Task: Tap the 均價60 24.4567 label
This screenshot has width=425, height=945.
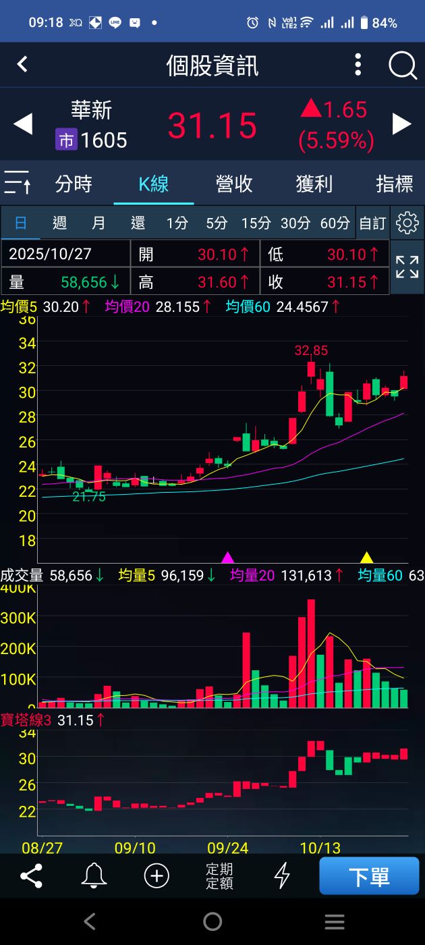Action: (283, 306)
